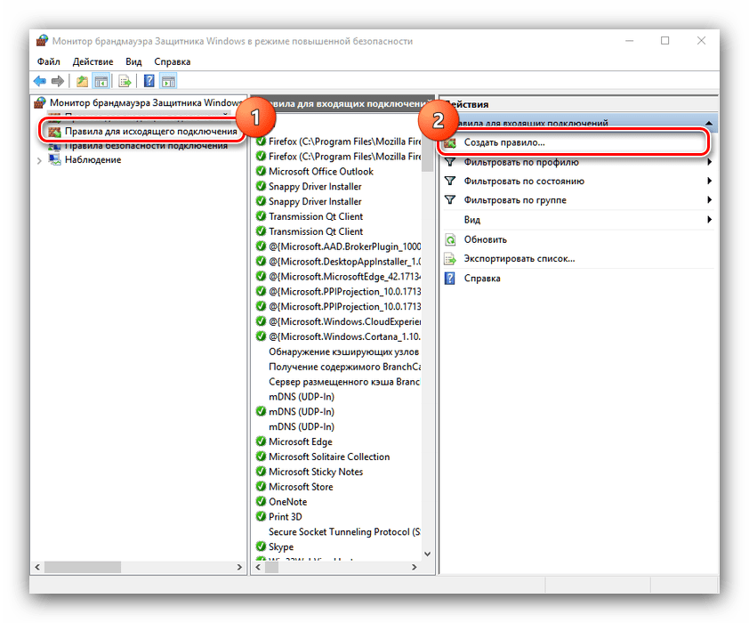Screen dimensions: 749x623
Task: Open the Вид submenu arrow in Actions
Action: point(709,220)
